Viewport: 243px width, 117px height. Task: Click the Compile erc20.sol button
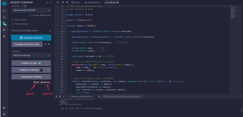pyautogui.click(x=31, y=38)
